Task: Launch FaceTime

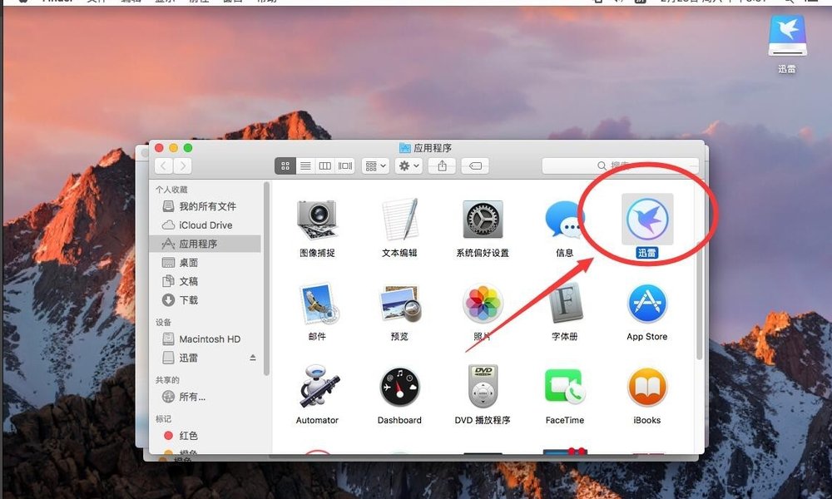Action: [564, 388]
